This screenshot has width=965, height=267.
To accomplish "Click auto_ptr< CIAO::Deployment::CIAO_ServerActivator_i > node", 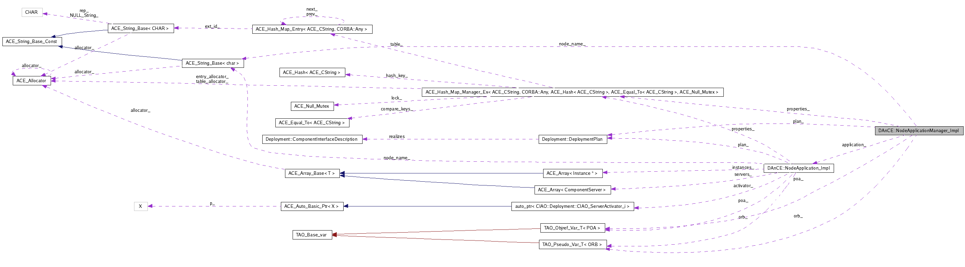I will click(x=572, y=206).
